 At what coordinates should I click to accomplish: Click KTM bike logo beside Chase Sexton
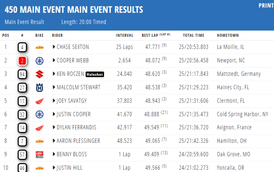39,47
